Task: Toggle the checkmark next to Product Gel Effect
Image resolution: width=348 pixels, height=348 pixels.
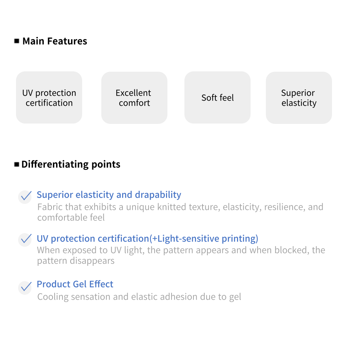Action: 25,287
